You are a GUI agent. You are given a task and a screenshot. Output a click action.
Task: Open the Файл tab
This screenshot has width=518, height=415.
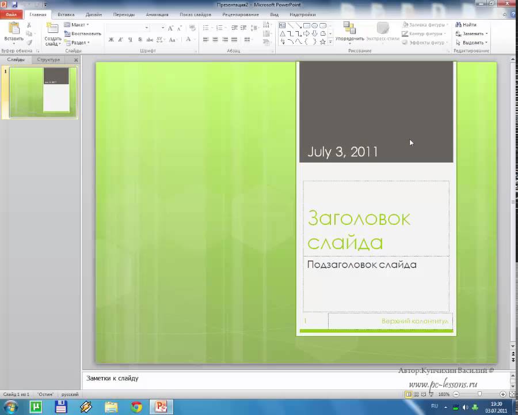12,14
